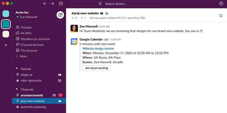Screen dimensions: 227x113
Task: Click the Channel browser hash-search icon
Action: tap(18, 45)
